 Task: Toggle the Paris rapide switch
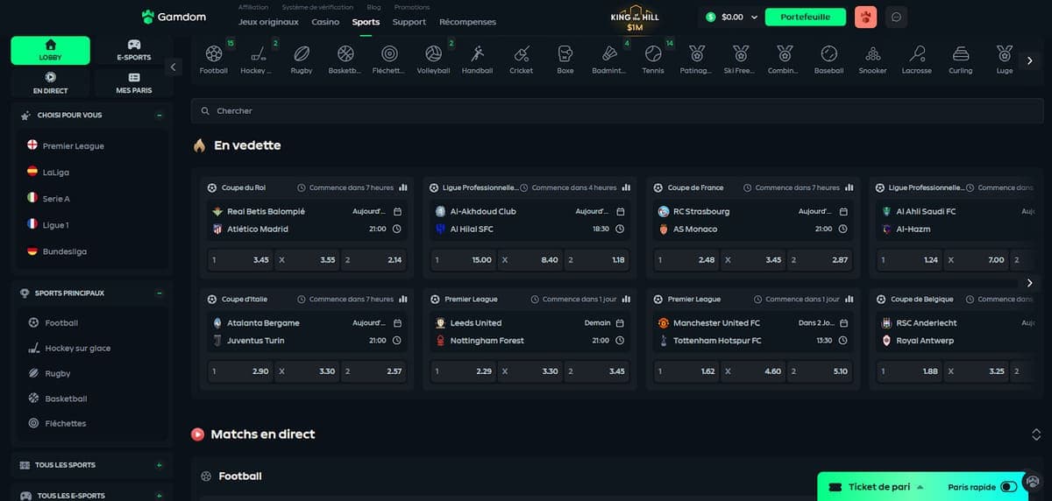pyautogui.click(x=1008, y=487)
